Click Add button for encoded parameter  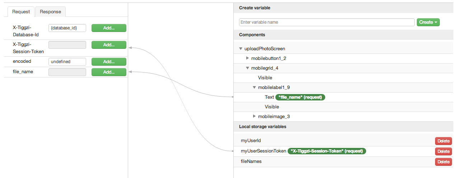(x=109, y=62)
